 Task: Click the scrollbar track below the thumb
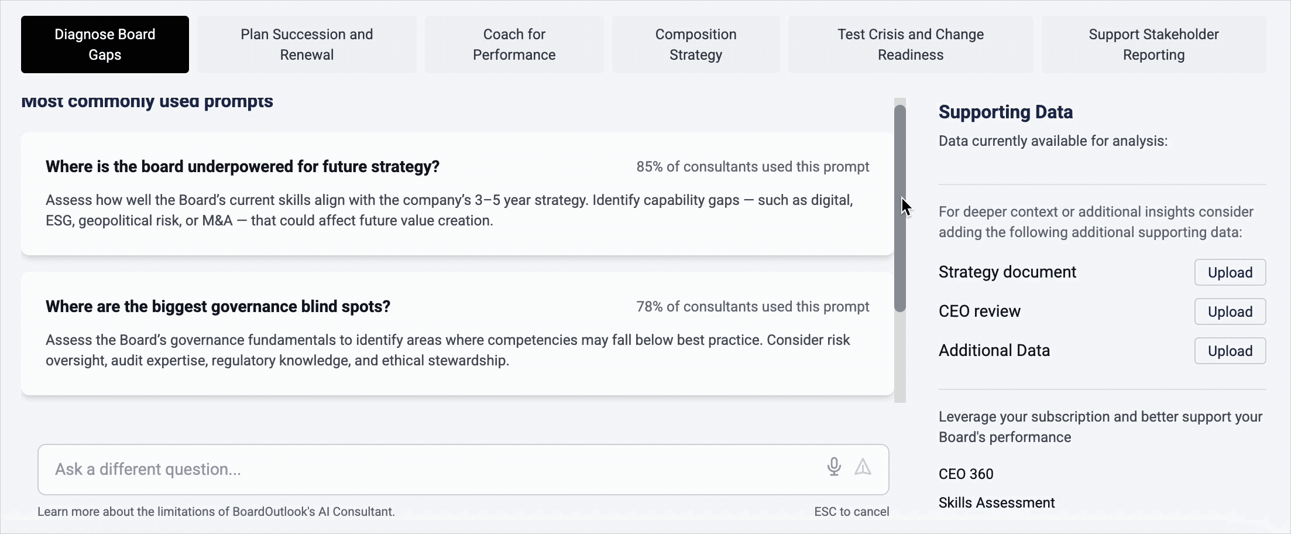[x=900, y=357]
